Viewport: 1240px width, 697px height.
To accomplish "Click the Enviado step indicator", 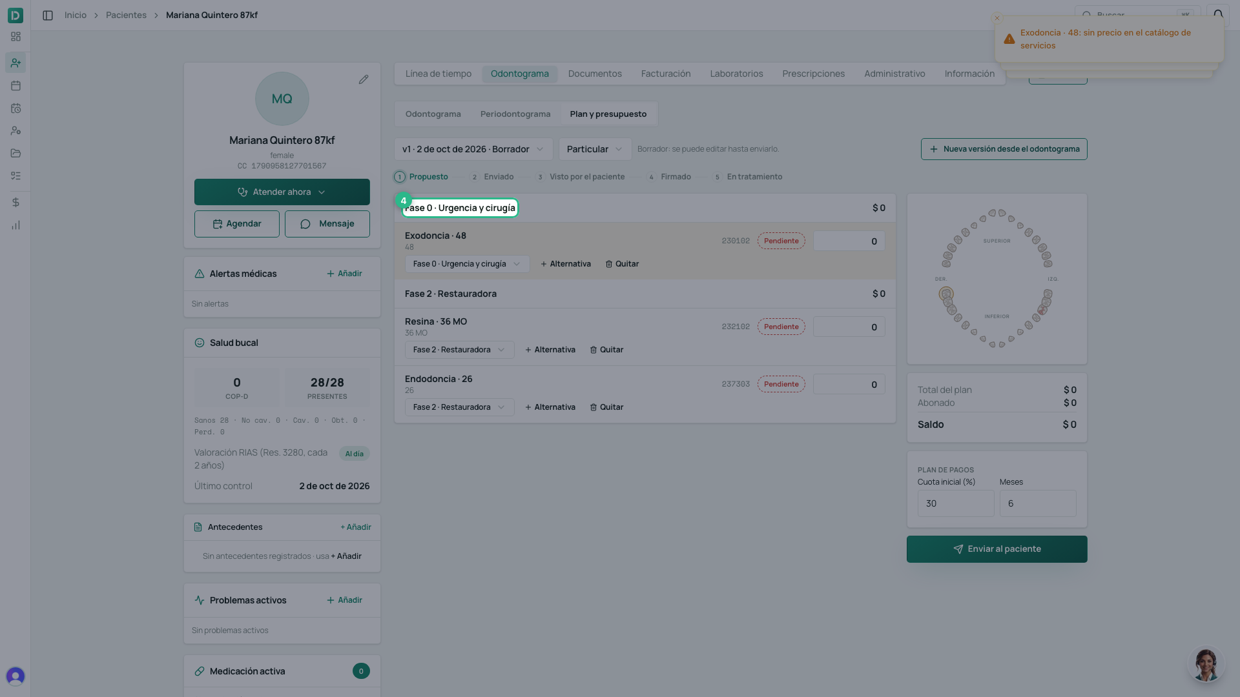I will click(x=493, y=177).
